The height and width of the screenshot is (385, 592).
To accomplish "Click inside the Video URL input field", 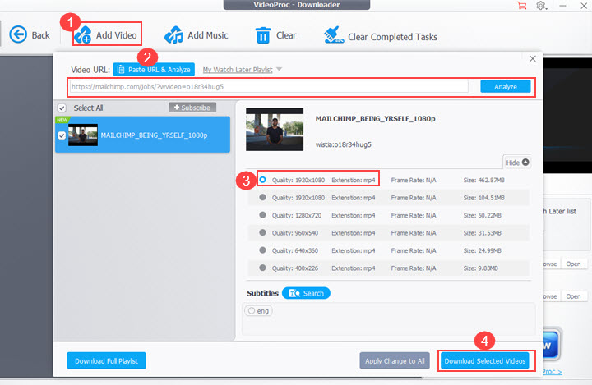I will [x=269, y=87].
